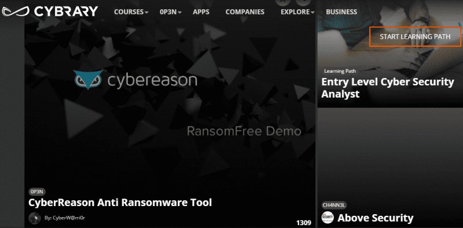463x228 pixels.
Task: Open author CyberW@rri0r profile link
Action: (65, 218)
